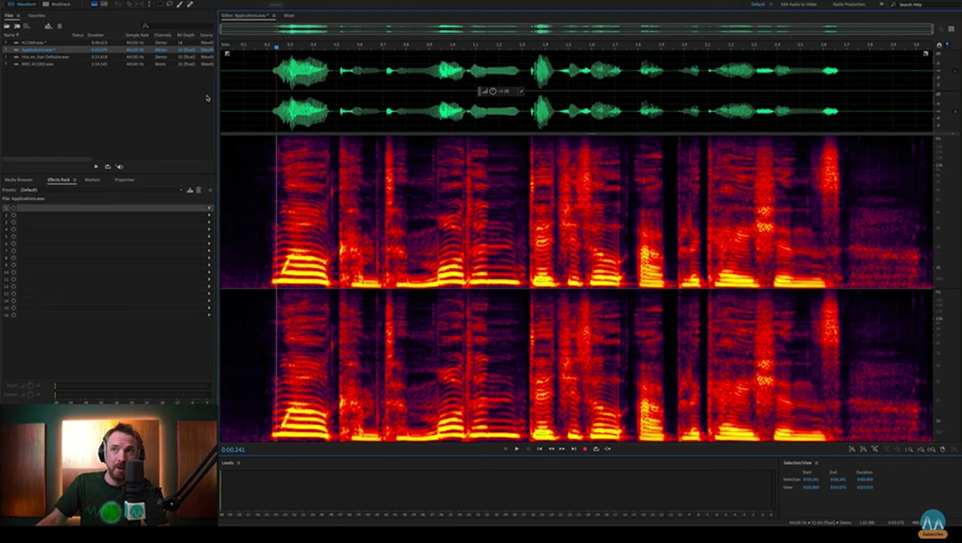Click the red Record button
The image size is (962, 543).
(x=585, y=449)
